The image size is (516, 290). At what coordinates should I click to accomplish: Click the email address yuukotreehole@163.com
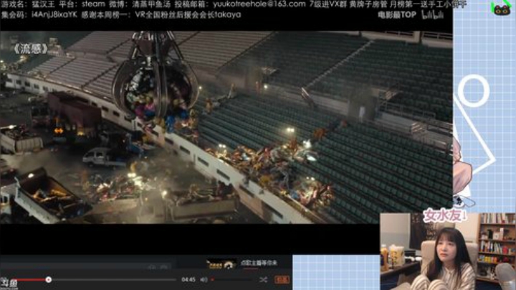point(259,4)
